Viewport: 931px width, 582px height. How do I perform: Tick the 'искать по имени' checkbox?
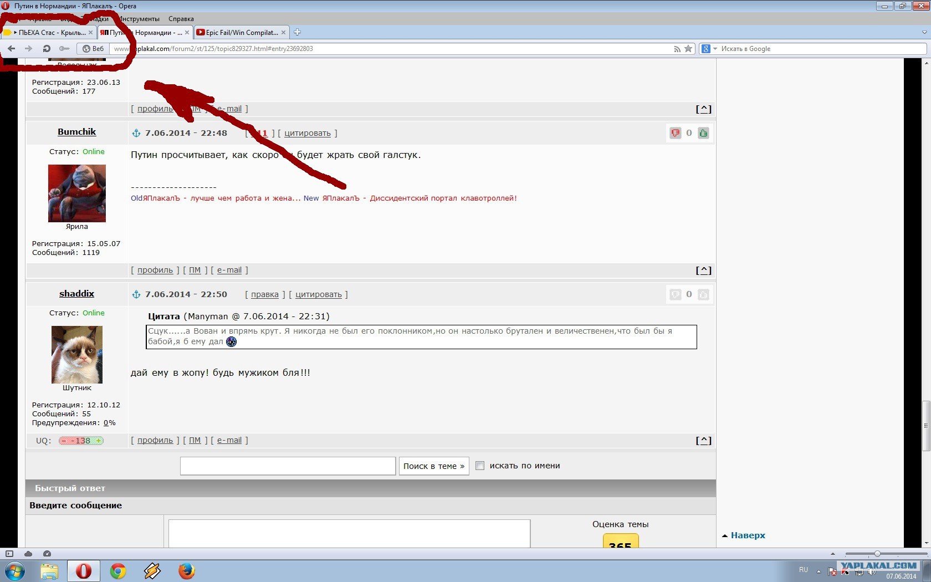480,466
